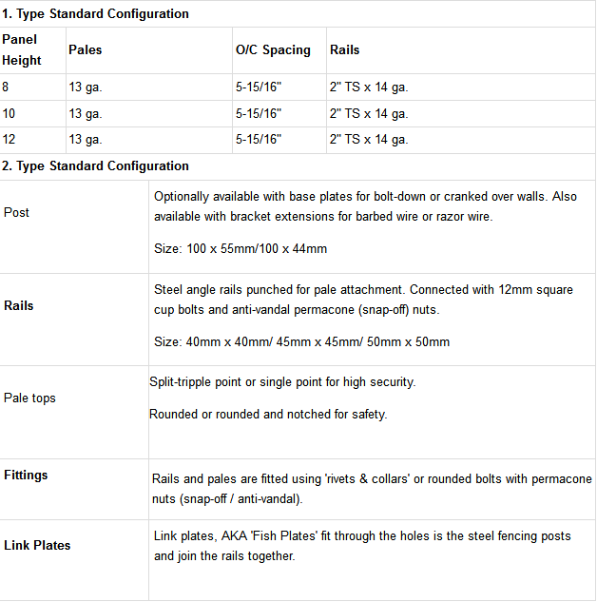
Task: Click the 'Split-tripple point' description text
Action: 282,382
